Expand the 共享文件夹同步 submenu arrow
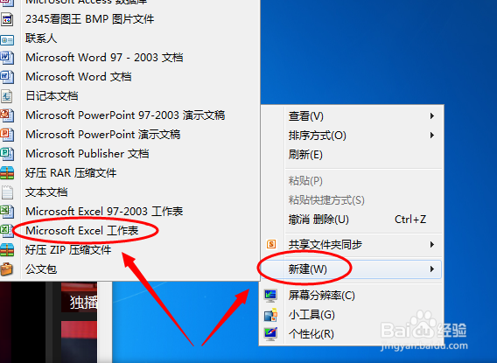 [x=431, y=245]
